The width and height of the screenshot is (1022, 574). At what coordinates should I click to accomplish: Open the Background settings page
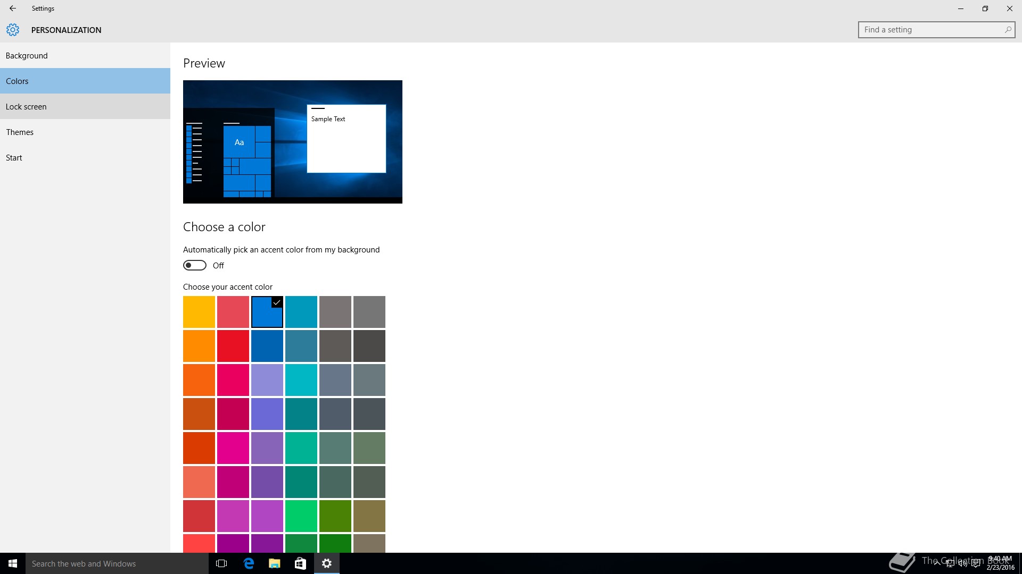[27, 56]
